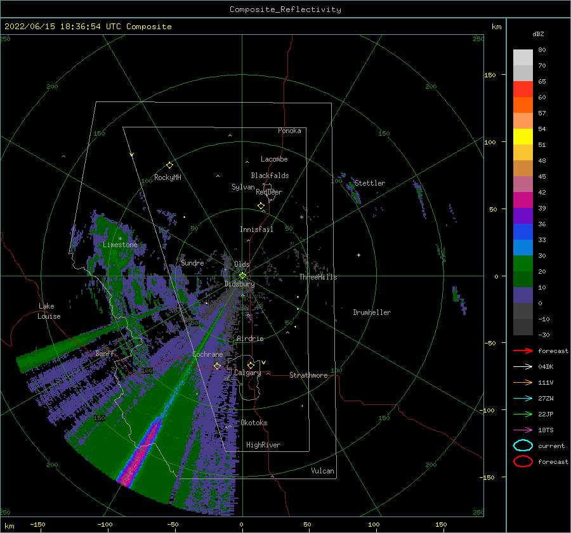571x533 pixels.
Task: Click the yellow diamond marker near RockyMH
Action: [x=169, y=165]
